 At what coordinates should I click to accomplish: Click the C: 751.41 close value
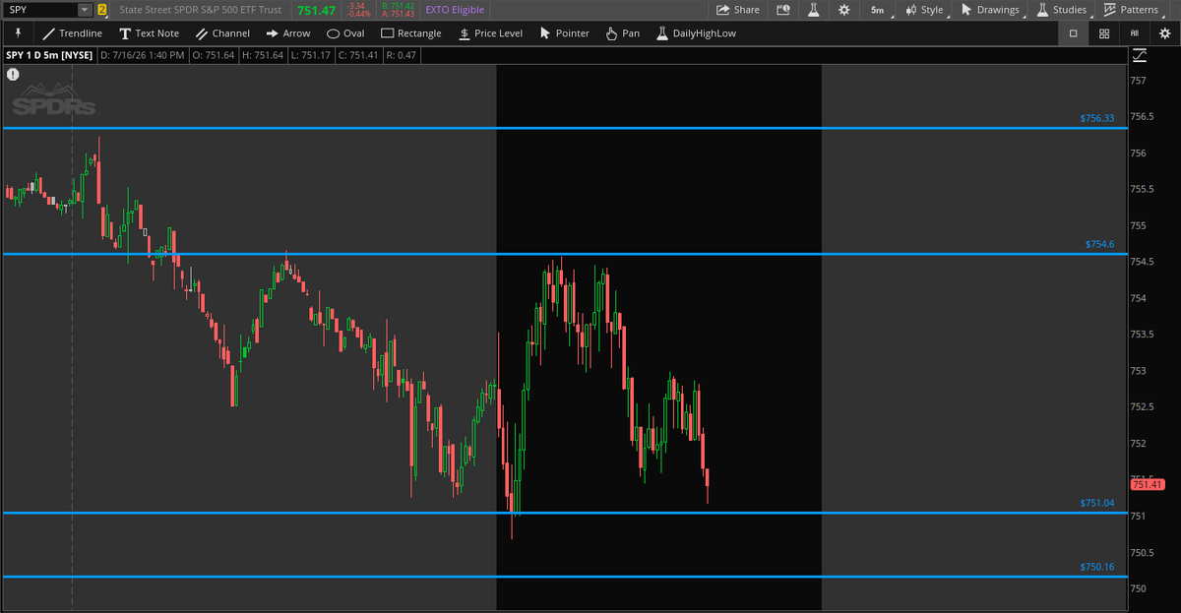[x=356, y=55]
